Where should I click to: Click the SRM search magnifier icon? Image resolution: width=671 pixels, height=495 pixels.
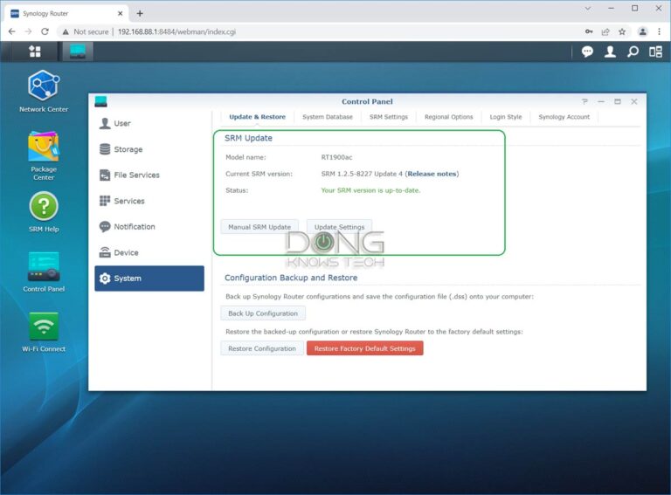pos(633,52)
